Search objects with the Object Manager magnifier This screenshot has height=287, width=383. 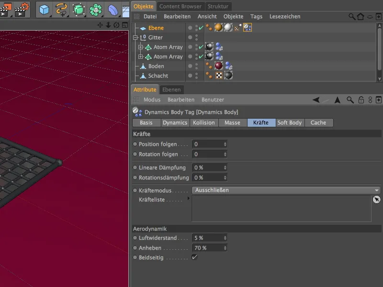352,17
